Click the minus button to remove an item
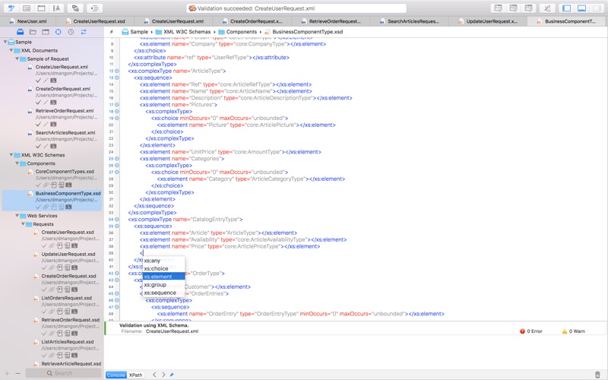This screenshot has height=380, width=608. pyautogui.click(x=20, y=373)
